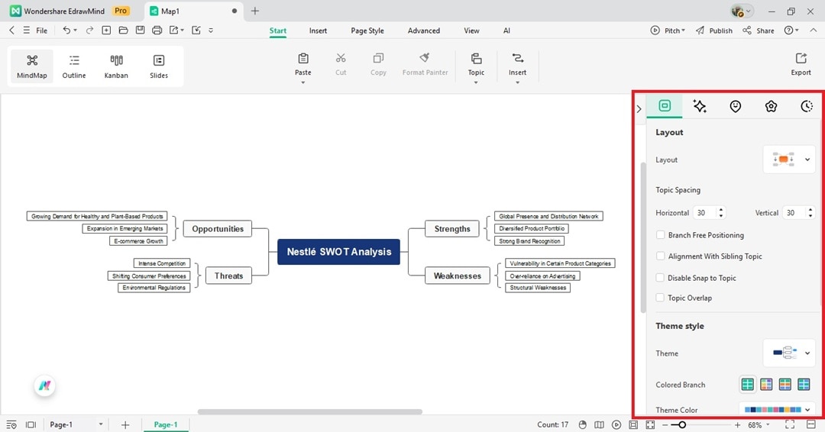
Task: Expand the Page-1 selector dropdown
Action: (101, 424)
